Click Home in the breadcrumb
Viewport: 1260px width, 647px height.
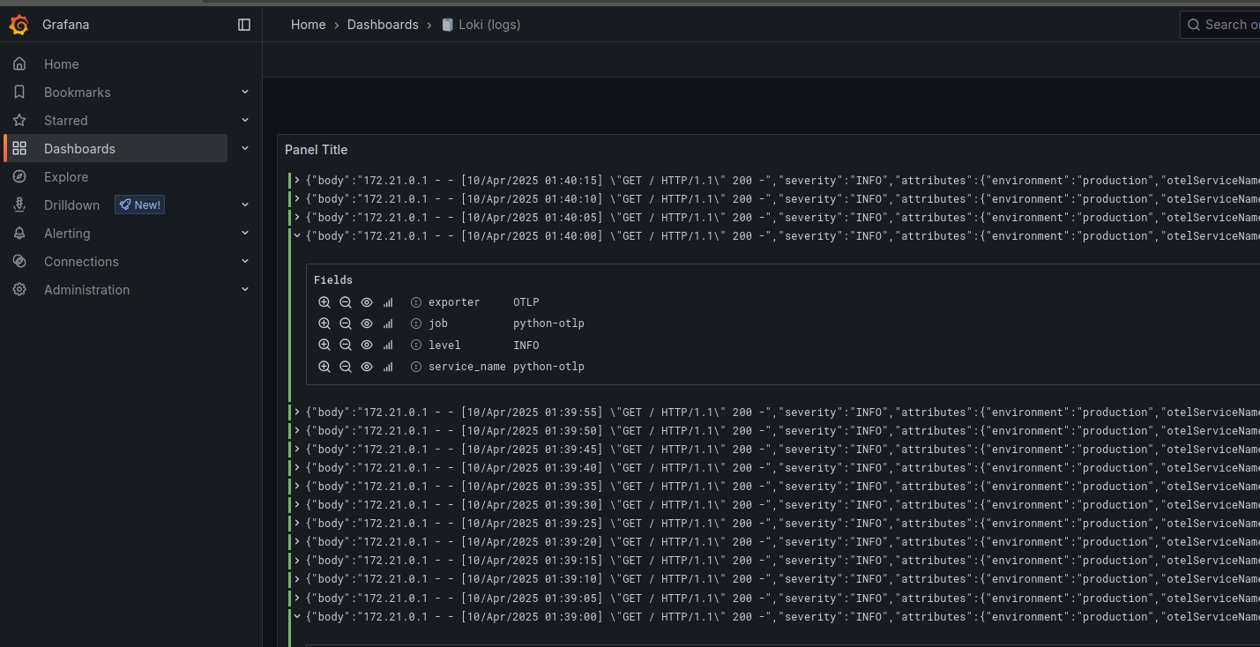click(x=308, y=25)
